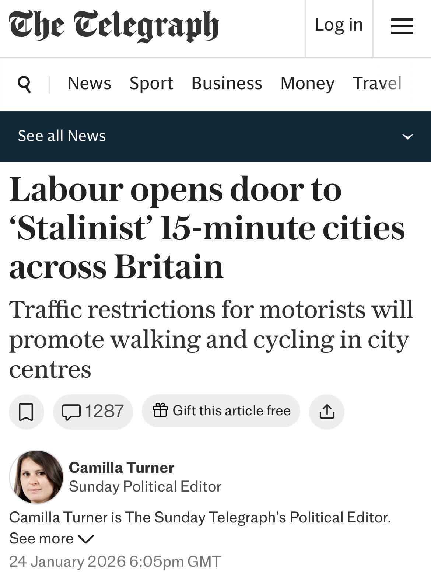This screenshot has height=577, width=431.
Task: Click the search magnifier icon
Action: tap(24, 84)
